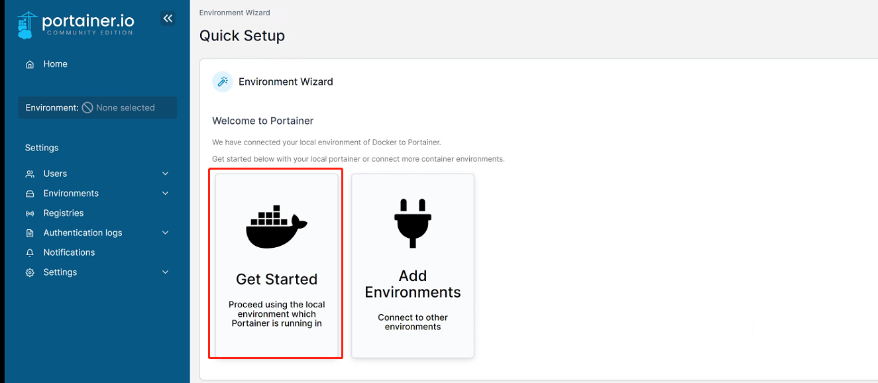The height and width of the screenshot is (383, 878).
Task: Click the Users people icon
Action: point(30,174)
